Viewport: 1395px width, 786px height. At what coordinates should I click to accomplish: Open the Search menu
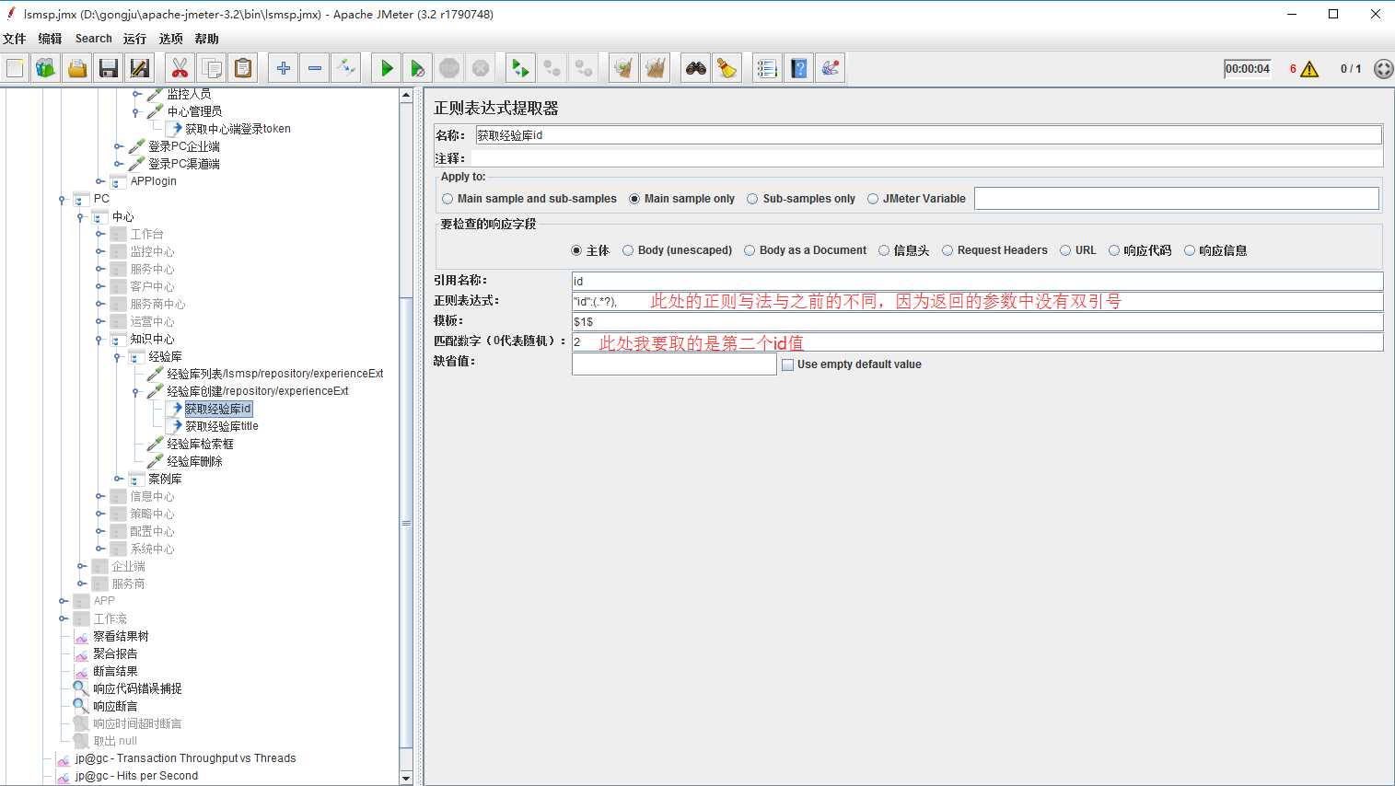pos(93,39)
